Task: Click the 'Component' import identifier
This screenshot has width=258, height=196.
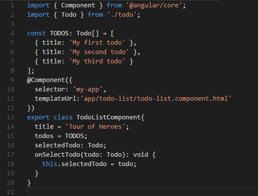Action: click(x=78, y=5)
